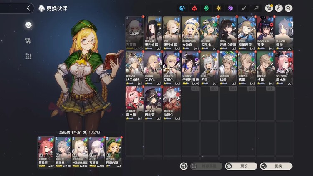Select the 罗安 partner card
This screenshot has height=176, width=313.
tap(266, 33)
